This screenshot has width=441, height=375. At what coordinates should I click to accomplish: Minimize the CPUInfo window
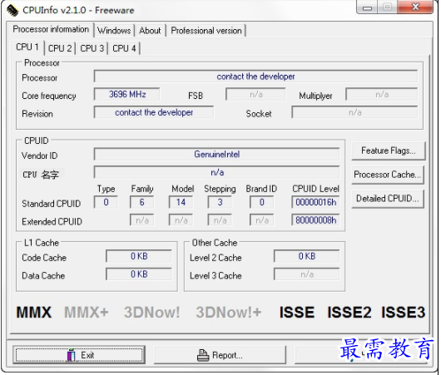(367, 7)
